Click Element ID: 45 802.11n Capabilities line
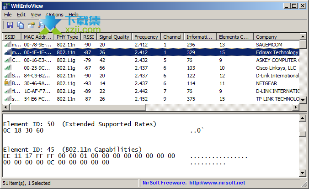309x189 pixels. pos(72,149)
